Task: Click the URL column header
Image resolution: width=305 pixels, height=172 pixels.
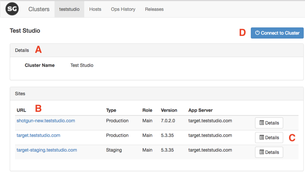Action: [x=21, y=110]
